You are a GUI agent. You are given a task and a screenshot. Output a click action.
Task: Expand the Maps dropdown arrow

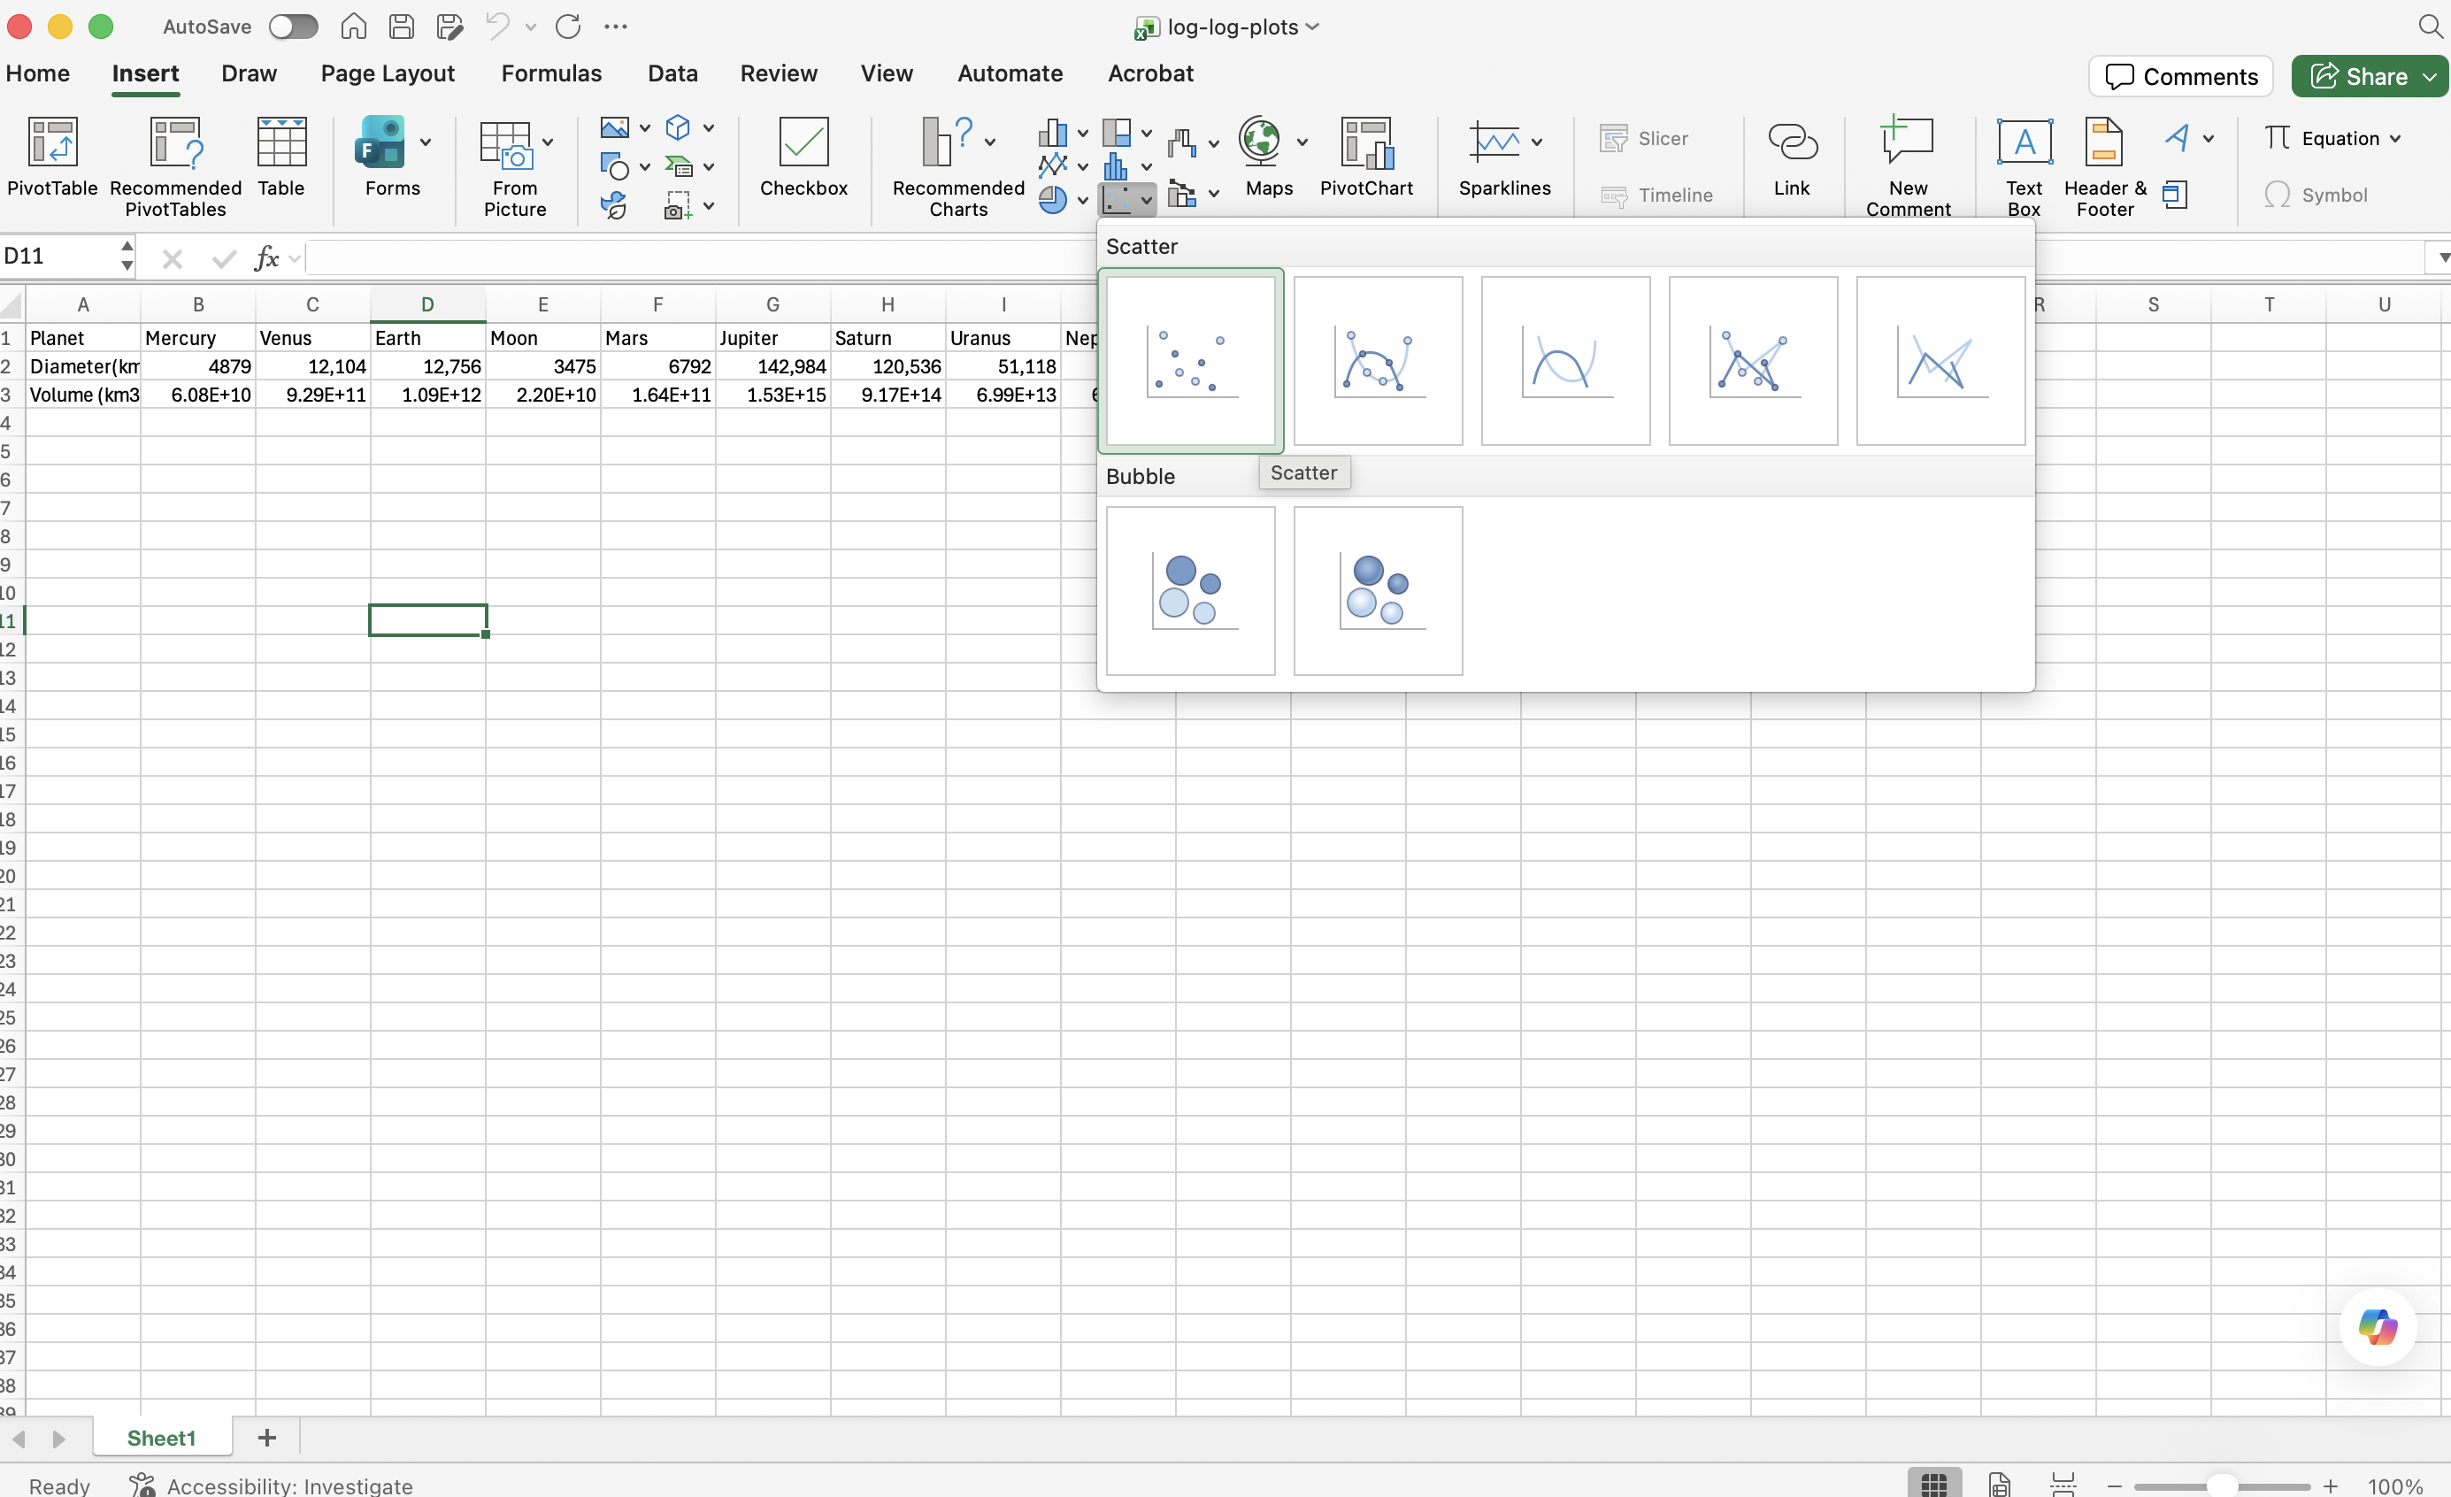[x=1302, y=142]
